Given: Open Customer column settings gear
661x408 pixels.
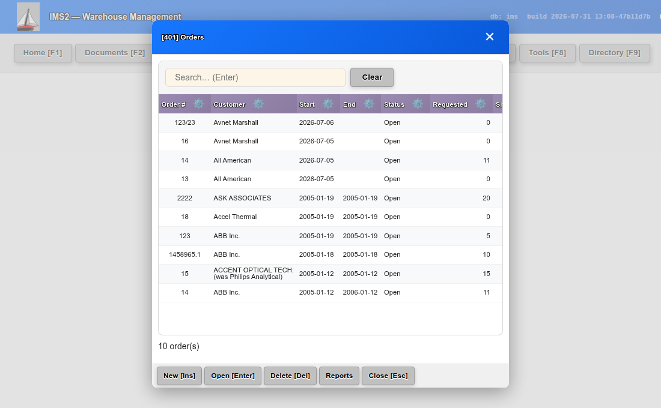Looking at the screenshot, I should [258, 104].
